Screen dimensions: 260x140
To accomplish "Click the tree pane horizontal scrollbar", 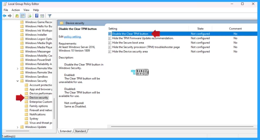I will point(18,131).
